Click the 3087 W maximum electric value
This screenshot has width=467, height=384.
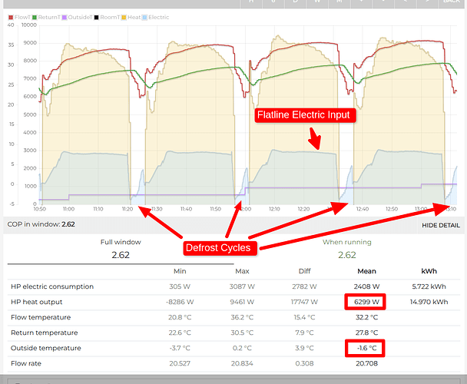242,286
